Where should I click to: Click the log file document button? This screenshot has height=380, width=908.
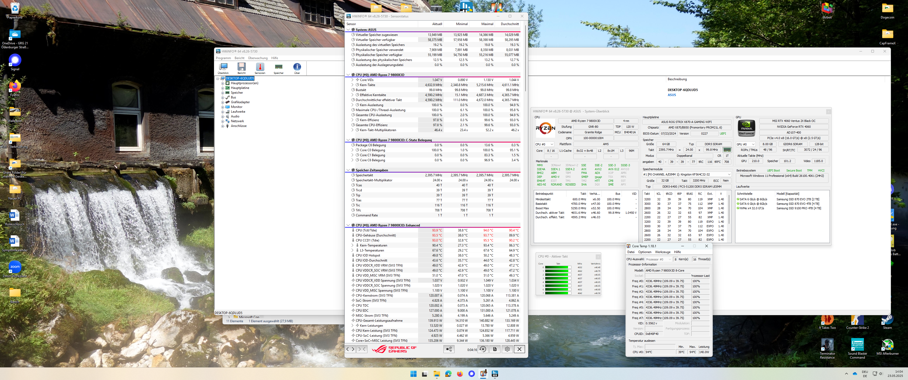click(x=495, y=349)
